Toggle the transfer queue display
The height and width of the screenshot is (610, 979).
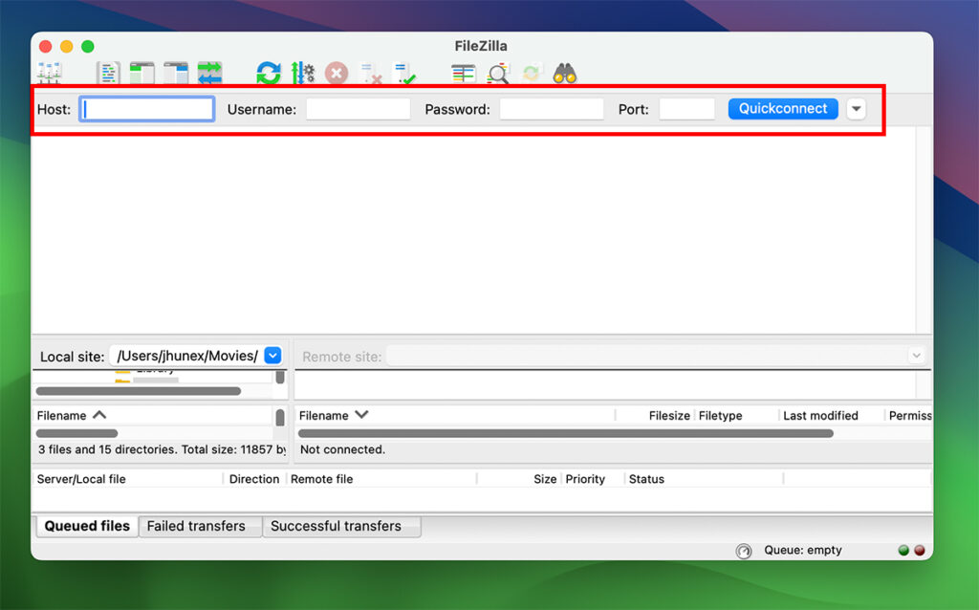pyautogui.click(x=209, y=73)
